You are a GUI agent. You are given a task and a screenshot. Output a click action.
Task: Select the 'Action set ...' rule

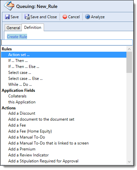click(64, 55)
